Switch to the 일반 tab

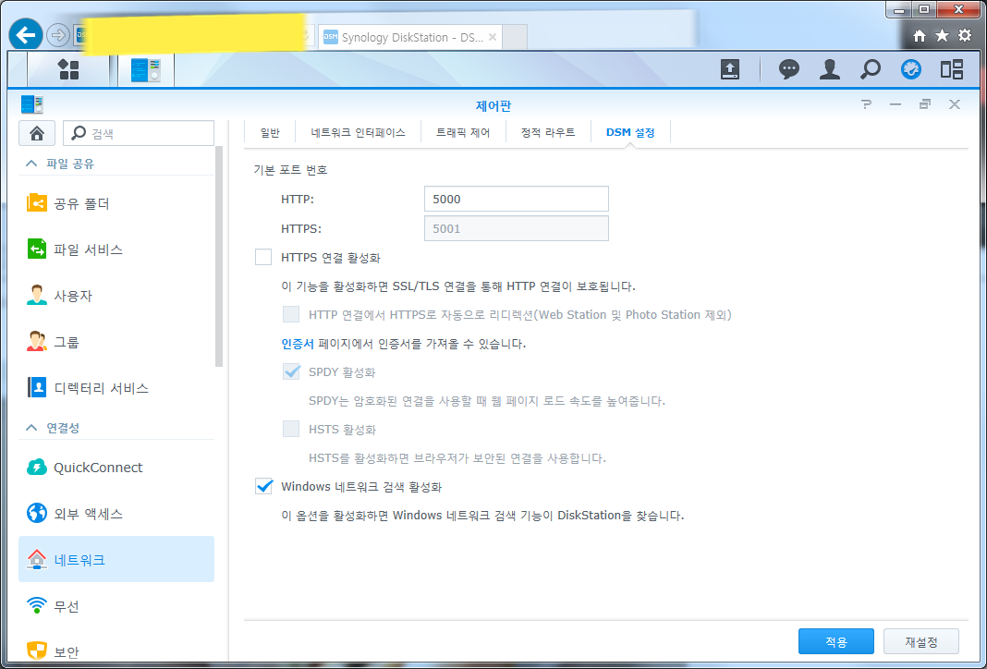pos(269,131)
